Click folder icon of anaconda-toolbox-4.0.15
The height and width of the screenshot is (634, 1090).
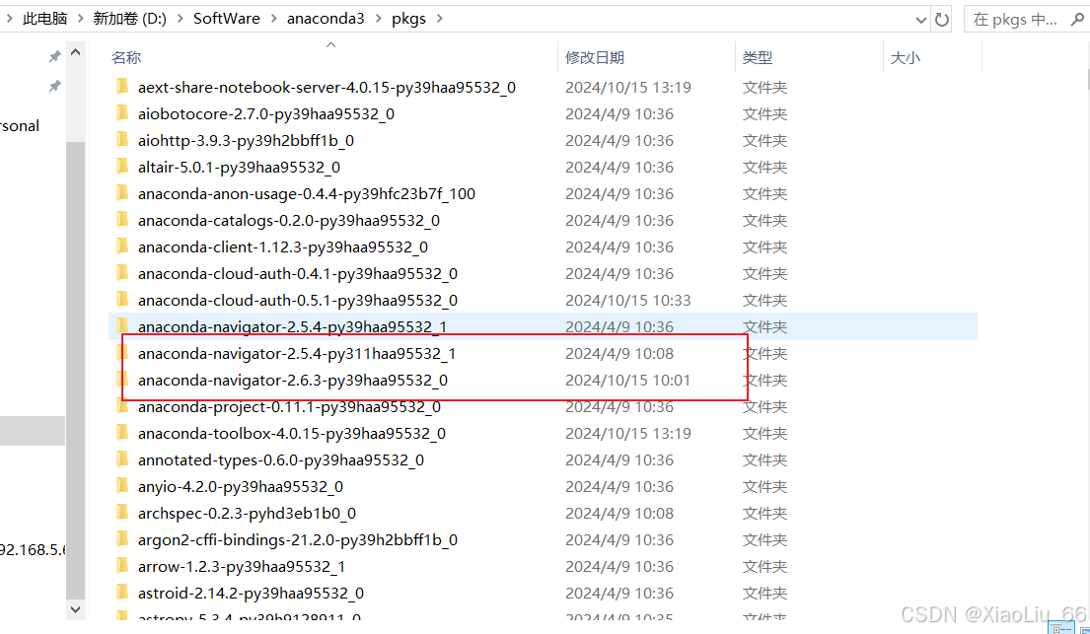(122, 433)
